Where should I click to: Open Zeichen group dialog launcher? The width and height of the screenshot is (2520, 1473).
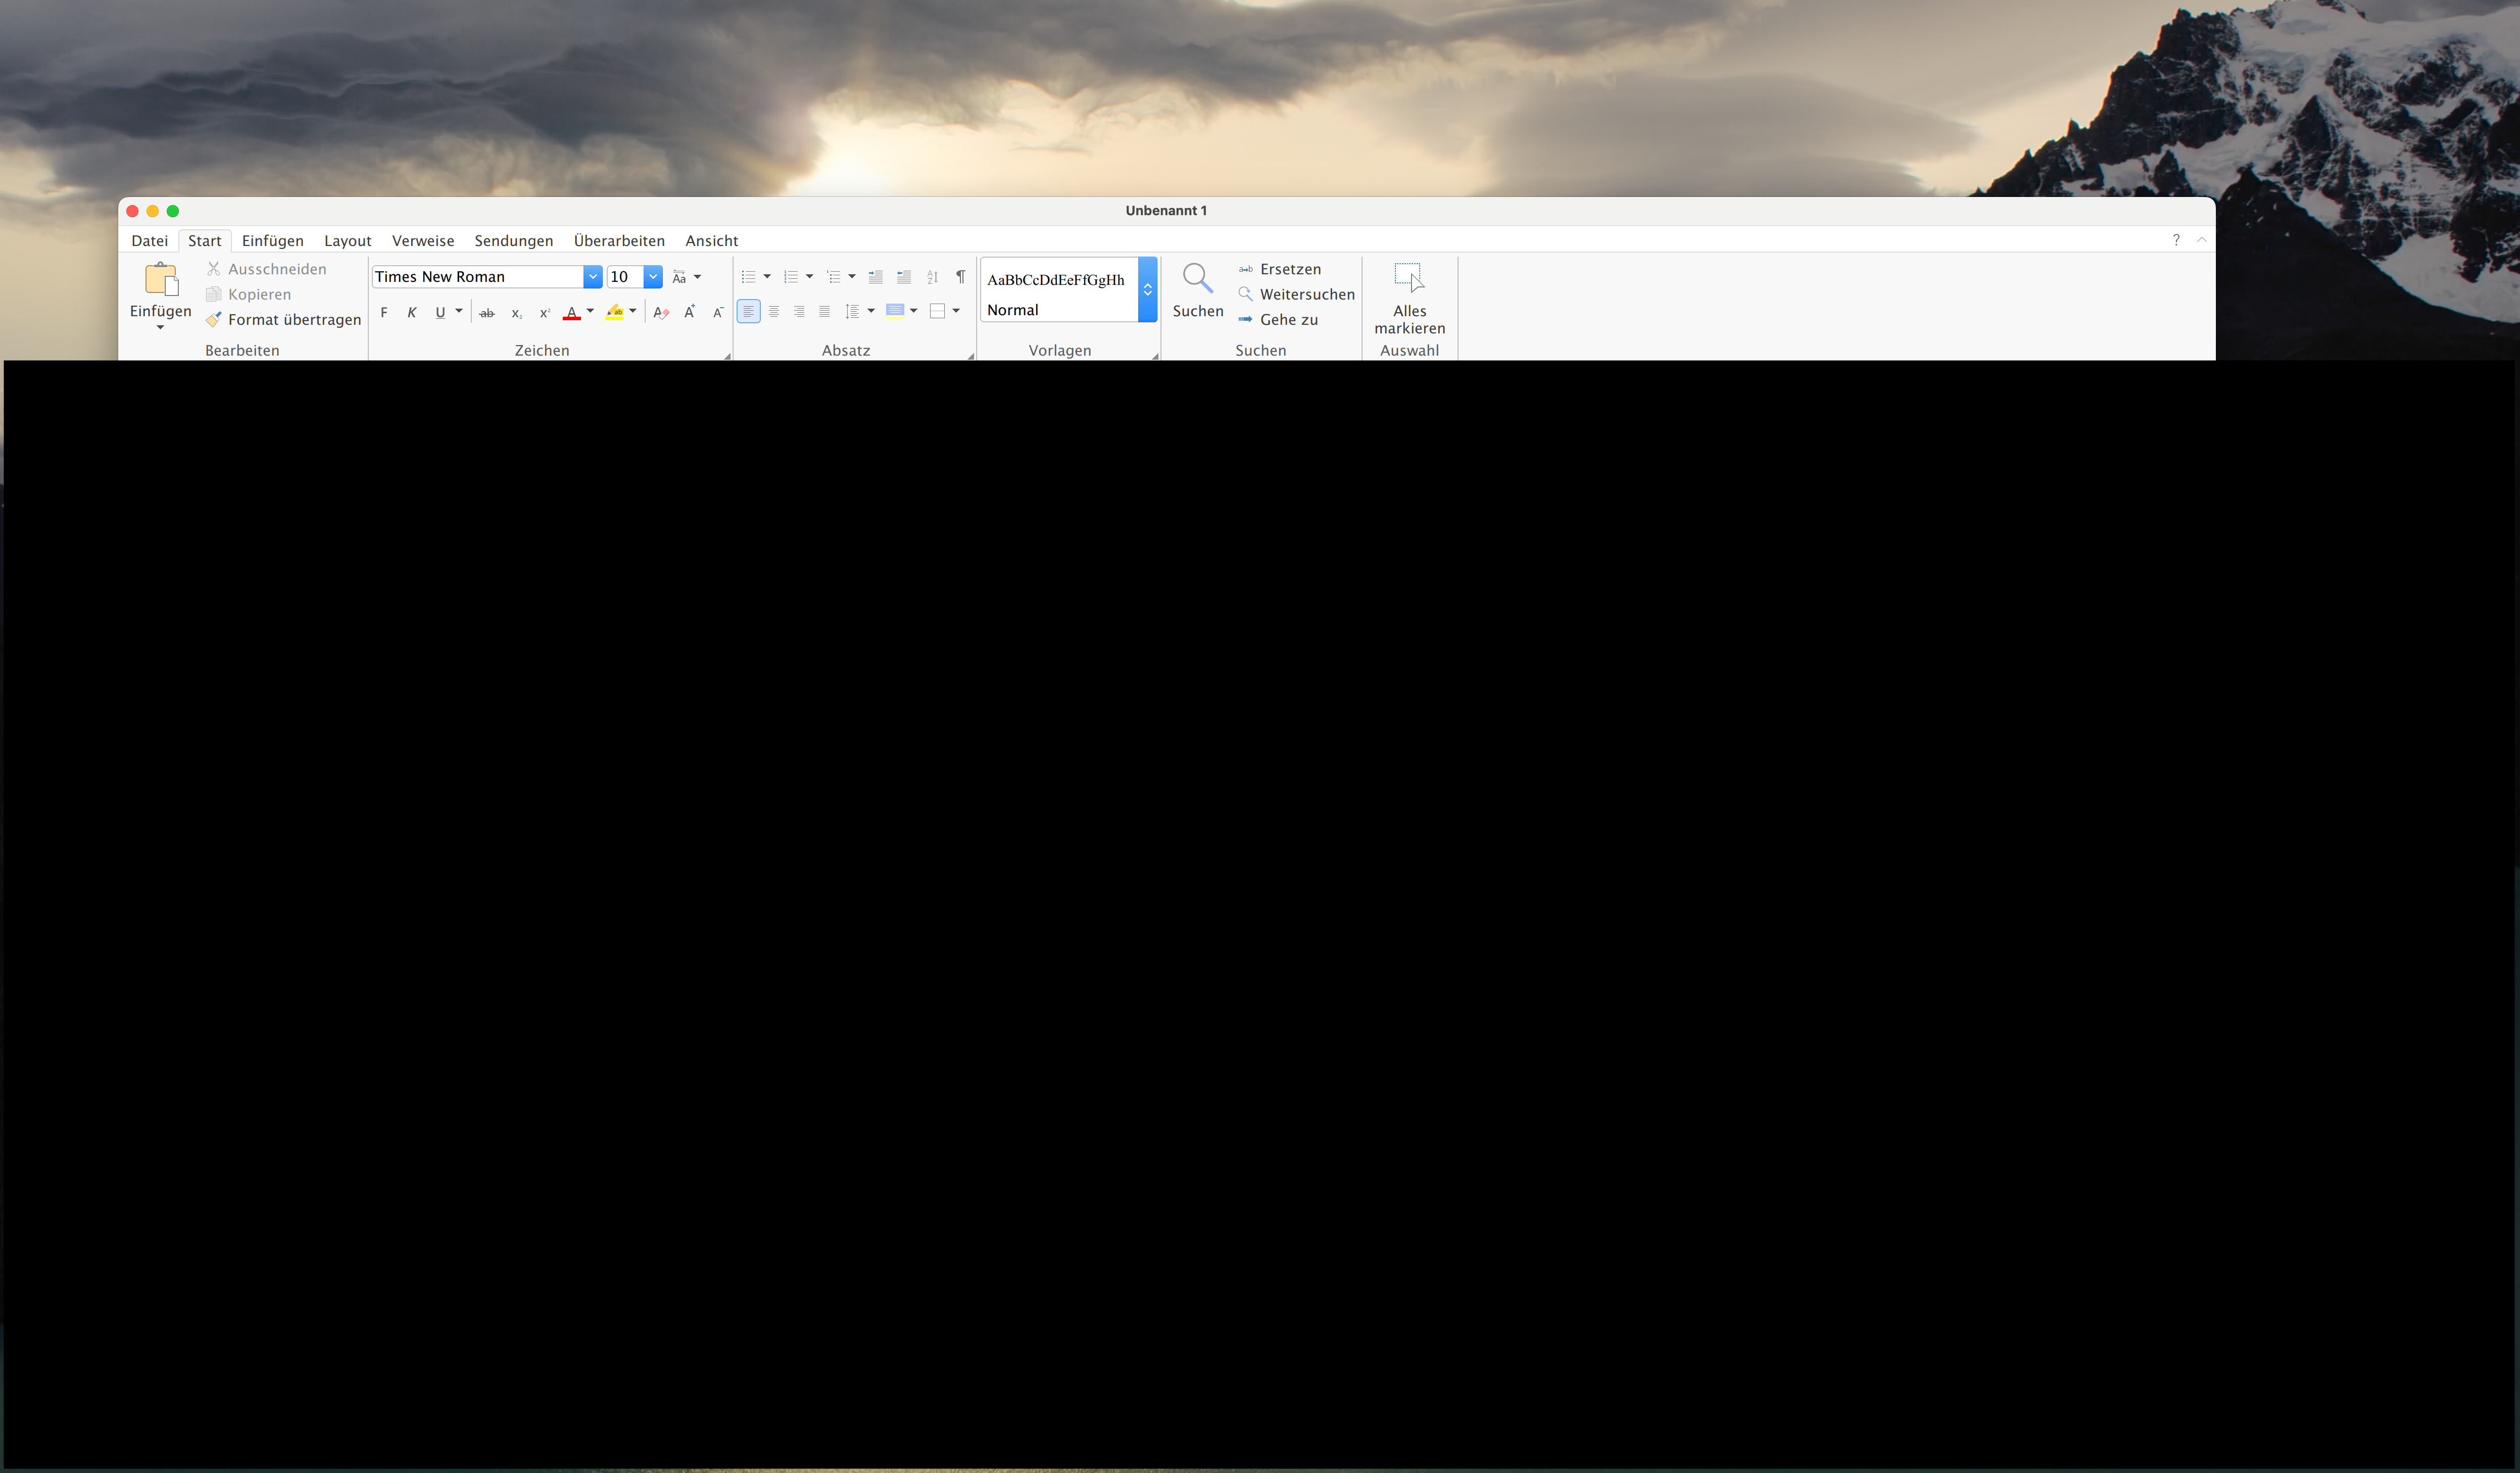[727, 356]
